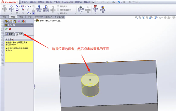Click the Convert Entities (转换实体引用) tool
The image size is (176, 111).
coord(46,9)
